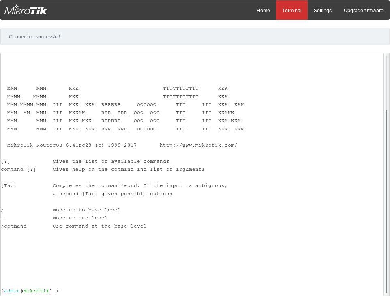Go to Upgrade firmware
This screenshot has height=296, width=390.
(363, 11)
